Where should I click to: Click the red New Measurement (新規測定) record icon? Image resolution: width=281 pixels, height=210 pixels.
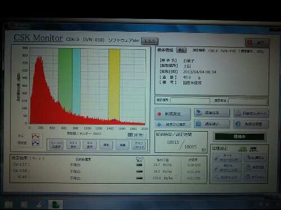[160, 114]
